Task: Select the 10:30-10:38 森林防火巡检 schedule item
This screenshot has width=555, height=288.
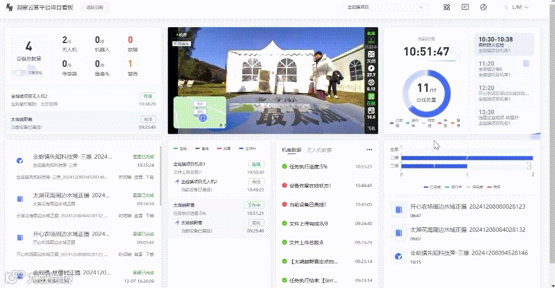Action: 504,44
